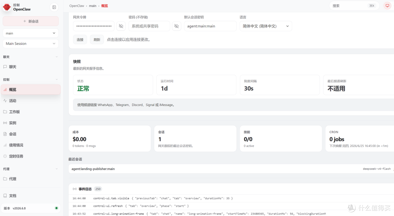Open 文档 documentation link

31,196
